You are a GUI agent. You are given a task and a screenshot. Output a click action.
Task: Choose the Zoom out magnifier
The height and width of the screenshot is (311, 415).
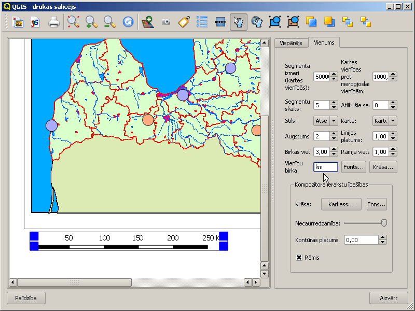(x=110, y=22)
